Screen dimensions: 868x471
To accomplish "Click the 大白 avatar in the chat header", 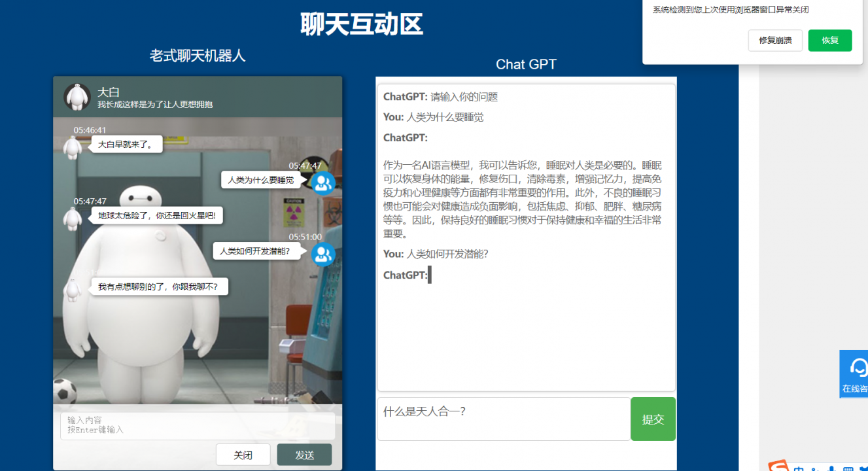I will coord(77,97).
